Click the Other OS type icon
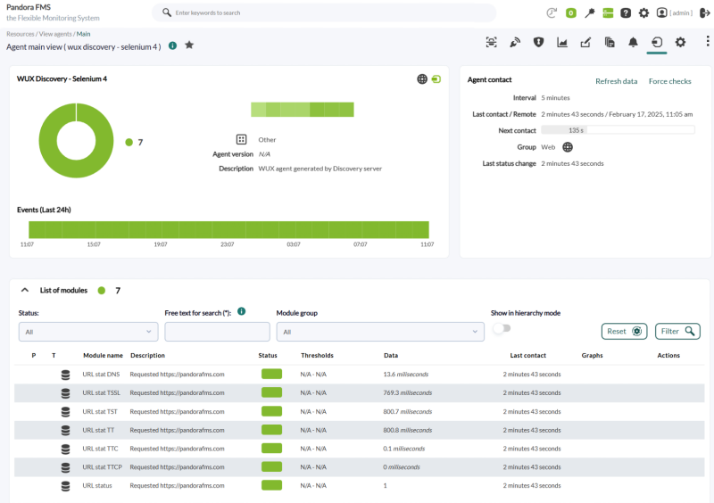 pyautogui.click(x=241, y=139)
